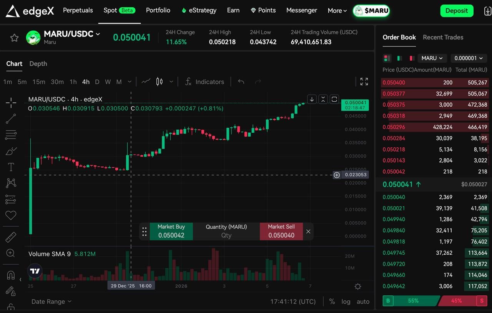Viewport: 492px width, 313px height.
Task: Show bids only order book view
Action: (399, 58)
